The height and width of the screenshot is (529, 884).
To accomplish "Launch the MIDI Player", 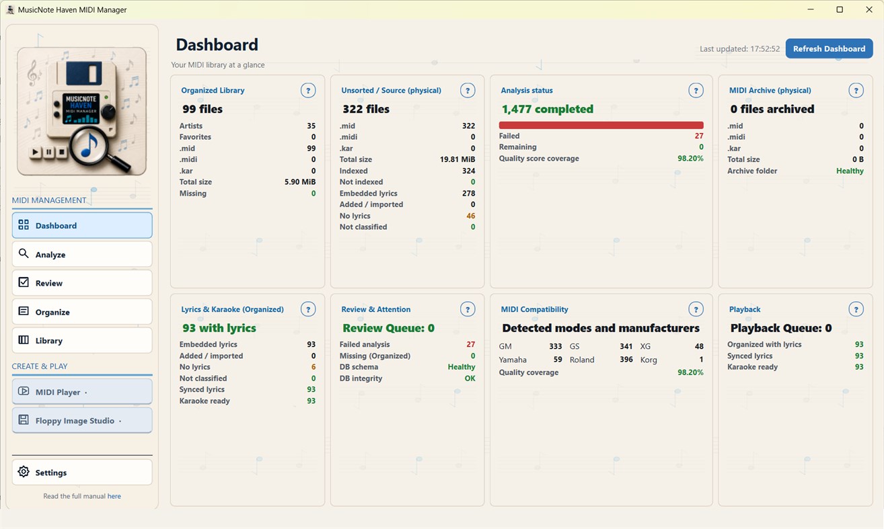I will (82, 392).
